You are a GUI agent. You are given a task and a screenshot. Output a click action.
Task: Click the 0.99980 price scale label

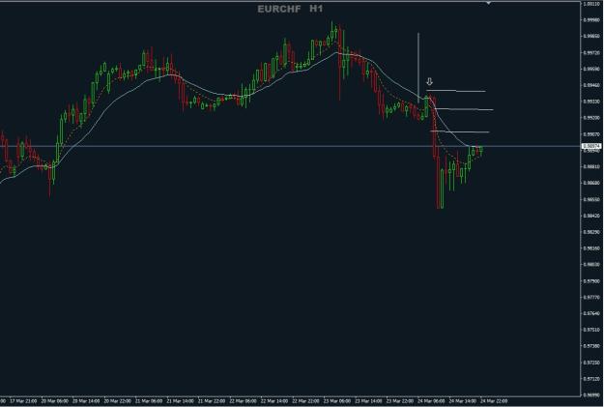point(592,20)
